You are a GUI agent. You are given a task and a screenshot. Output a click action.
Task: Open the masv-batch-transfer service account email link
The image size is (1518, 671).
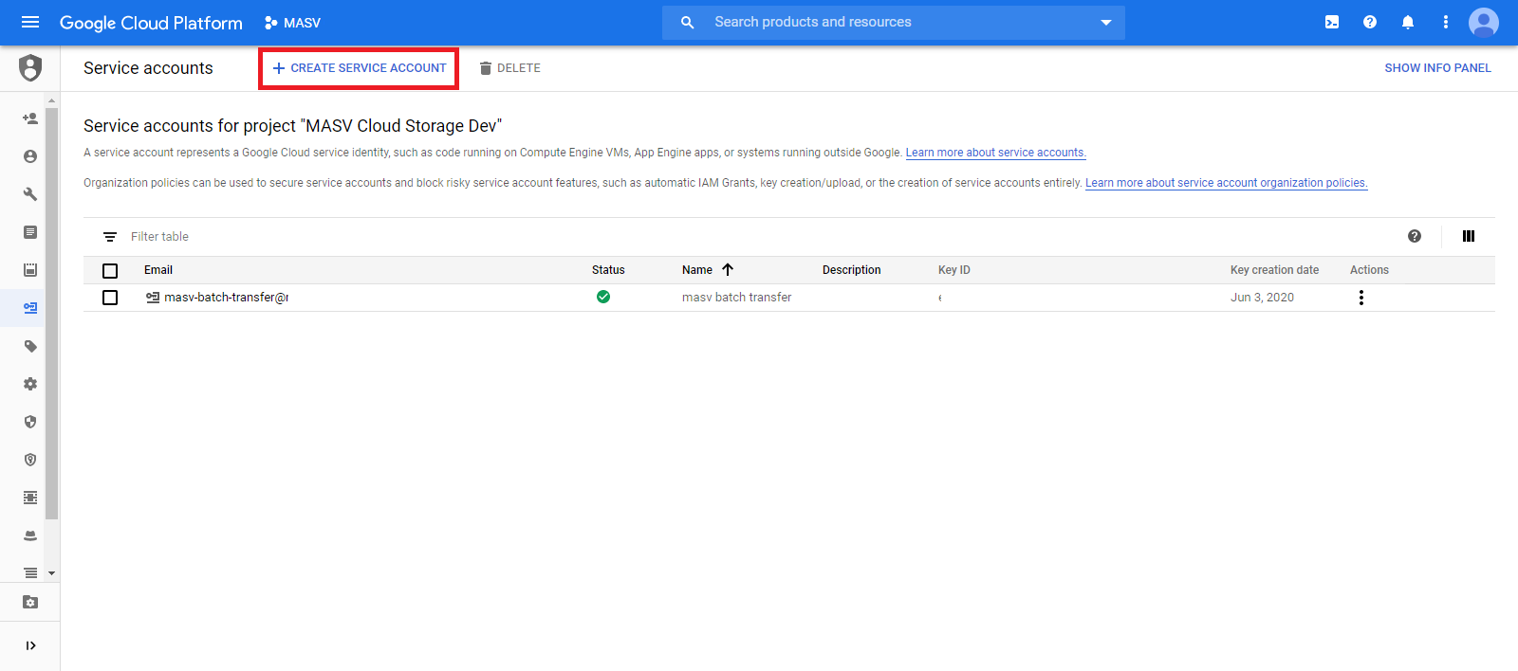[x=226, y=298]
